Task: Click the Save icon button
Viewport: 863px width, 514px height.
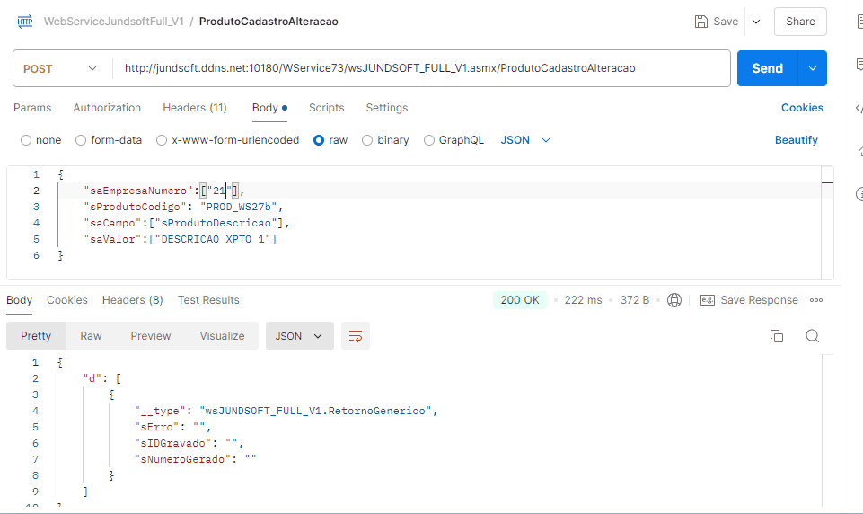Action: [x=702, y=22]
